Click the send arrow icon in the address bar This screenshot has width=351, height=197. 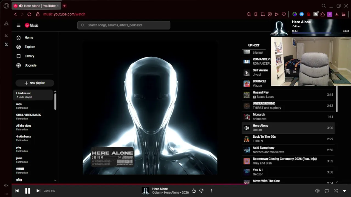pyautogui.click(x=277, y=14)
